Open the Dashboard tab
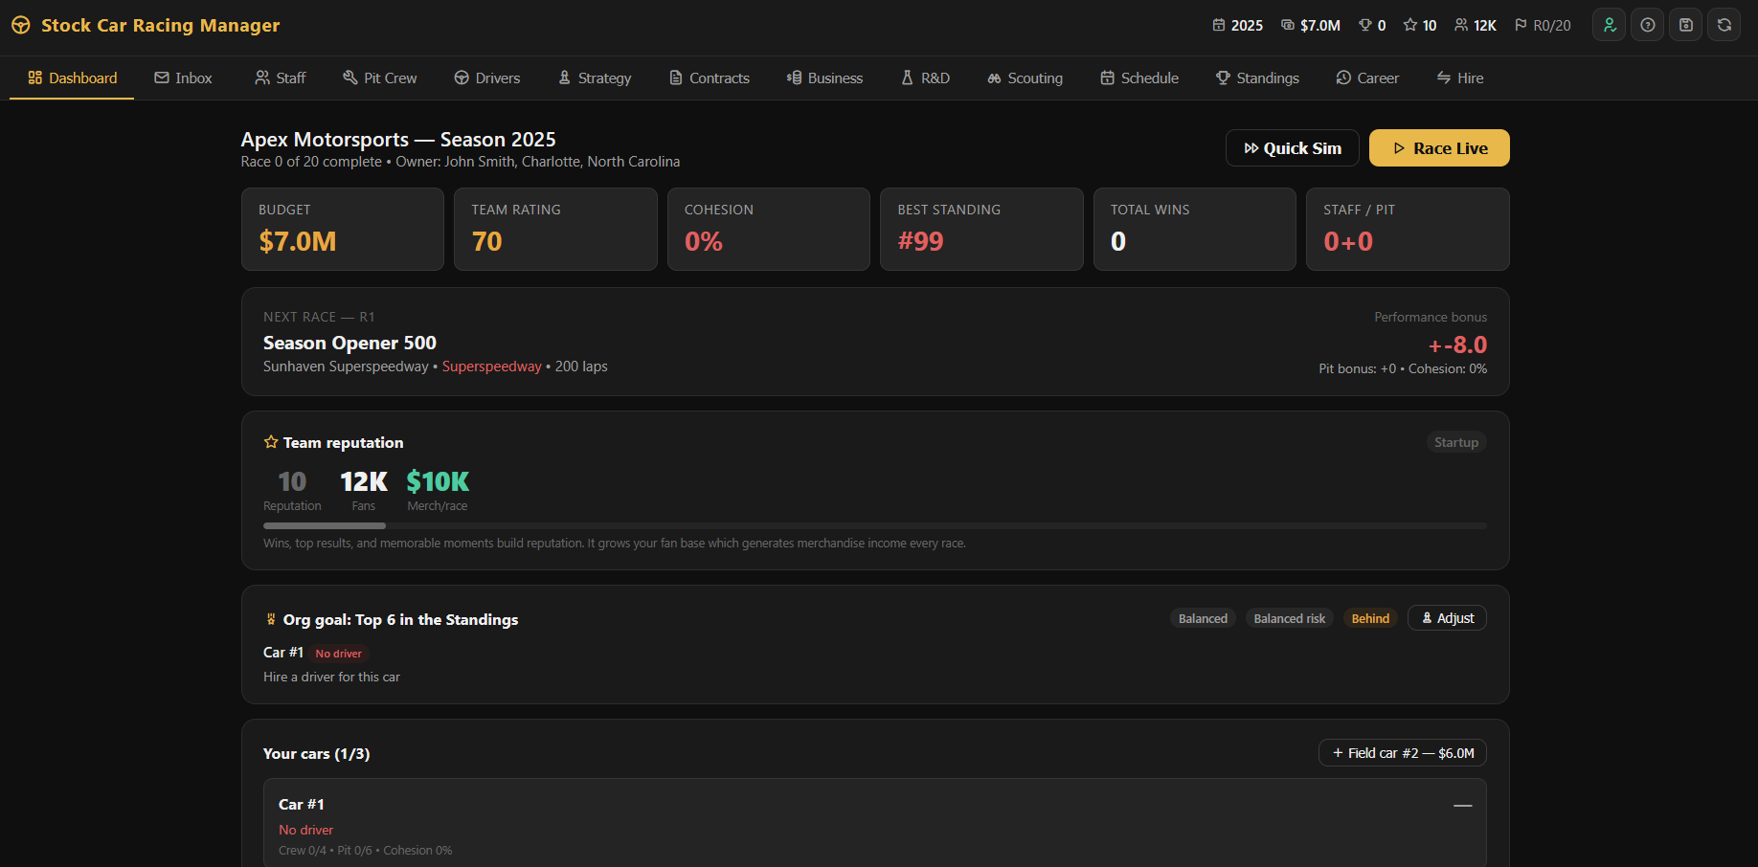Image resolution: width=1758 pixels, height=867 pixels. pyautogui.click(x=72, y=78)
